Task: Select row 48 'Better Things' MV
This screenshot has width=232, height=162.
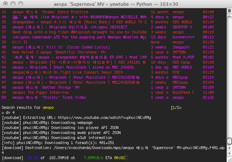Action: [108, 87]
